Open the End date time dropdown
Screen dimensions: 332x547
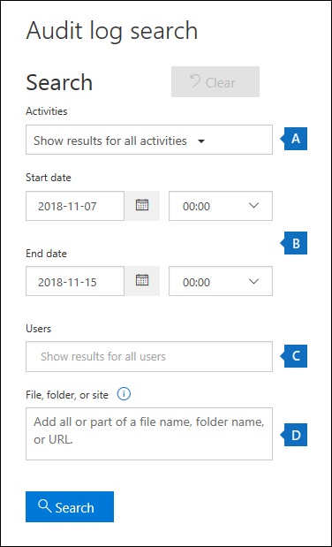click(221, 281)
